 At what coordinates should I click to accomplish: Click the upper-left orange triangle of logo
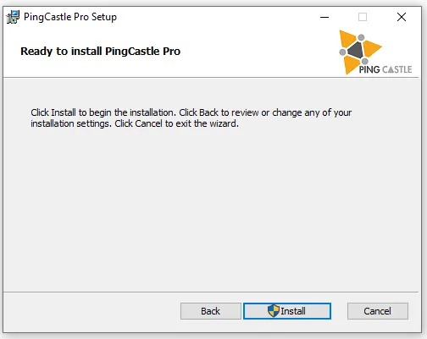click(x=347, y=38)
